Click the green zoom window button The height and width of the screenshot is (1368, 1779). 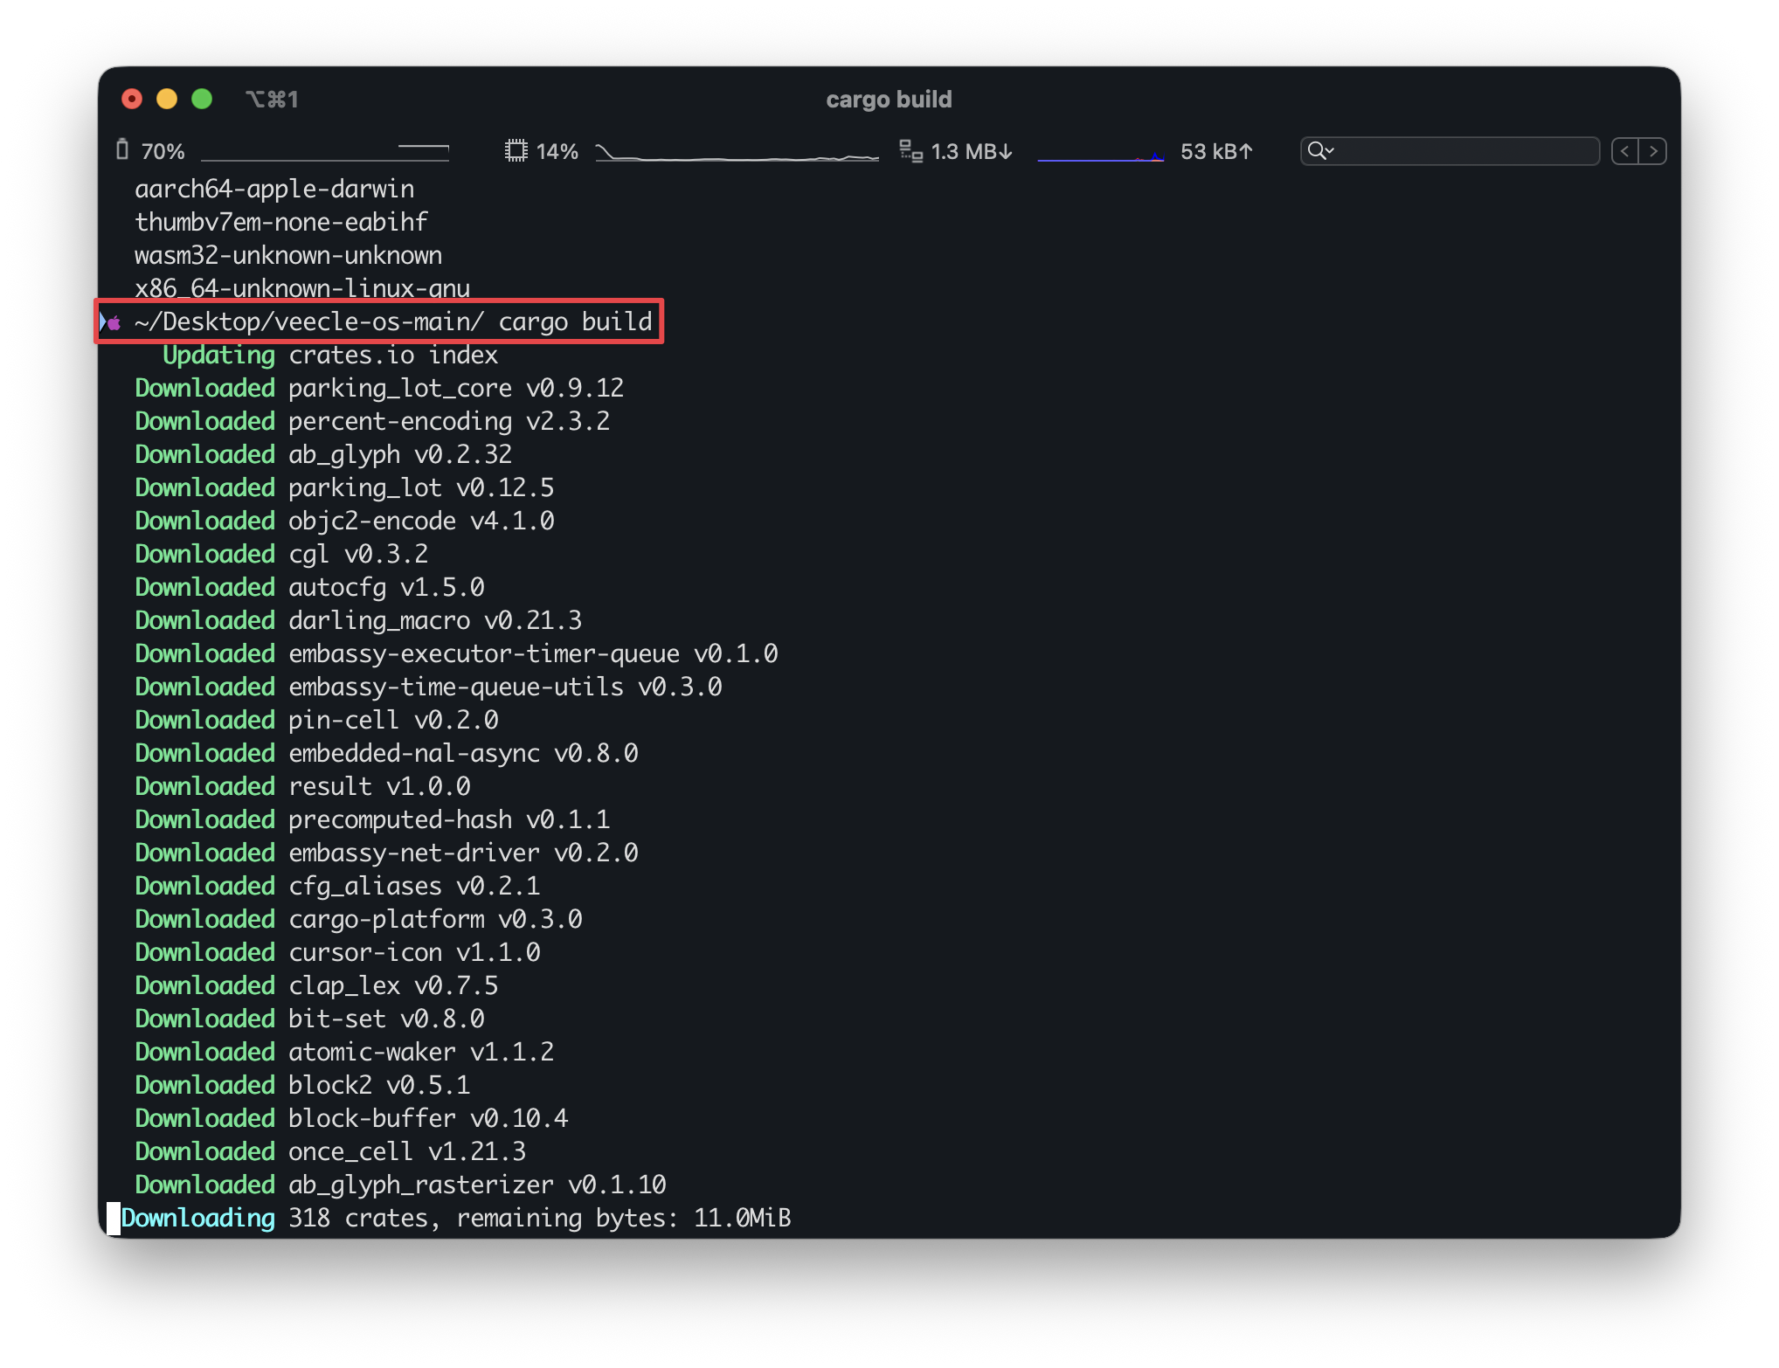point(202,99)
